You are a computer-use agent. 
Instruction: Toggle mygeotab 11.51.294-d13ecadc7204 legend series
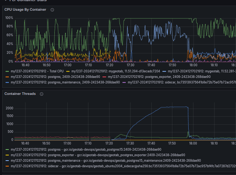115,71
